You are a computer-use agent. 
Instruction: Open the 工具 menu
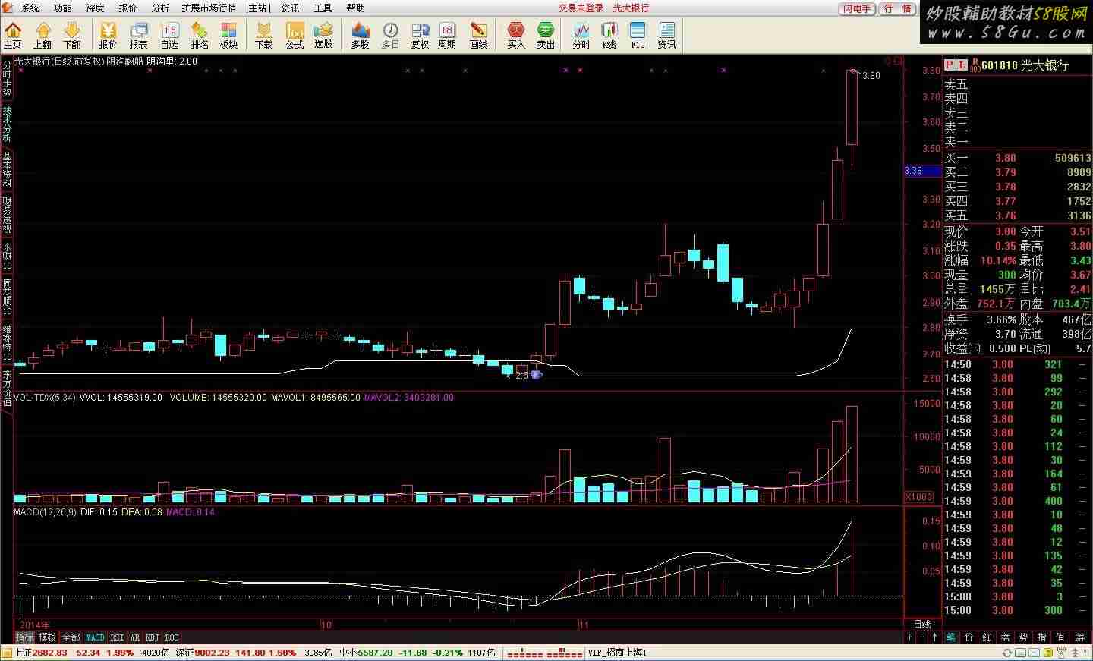point(323,8)
